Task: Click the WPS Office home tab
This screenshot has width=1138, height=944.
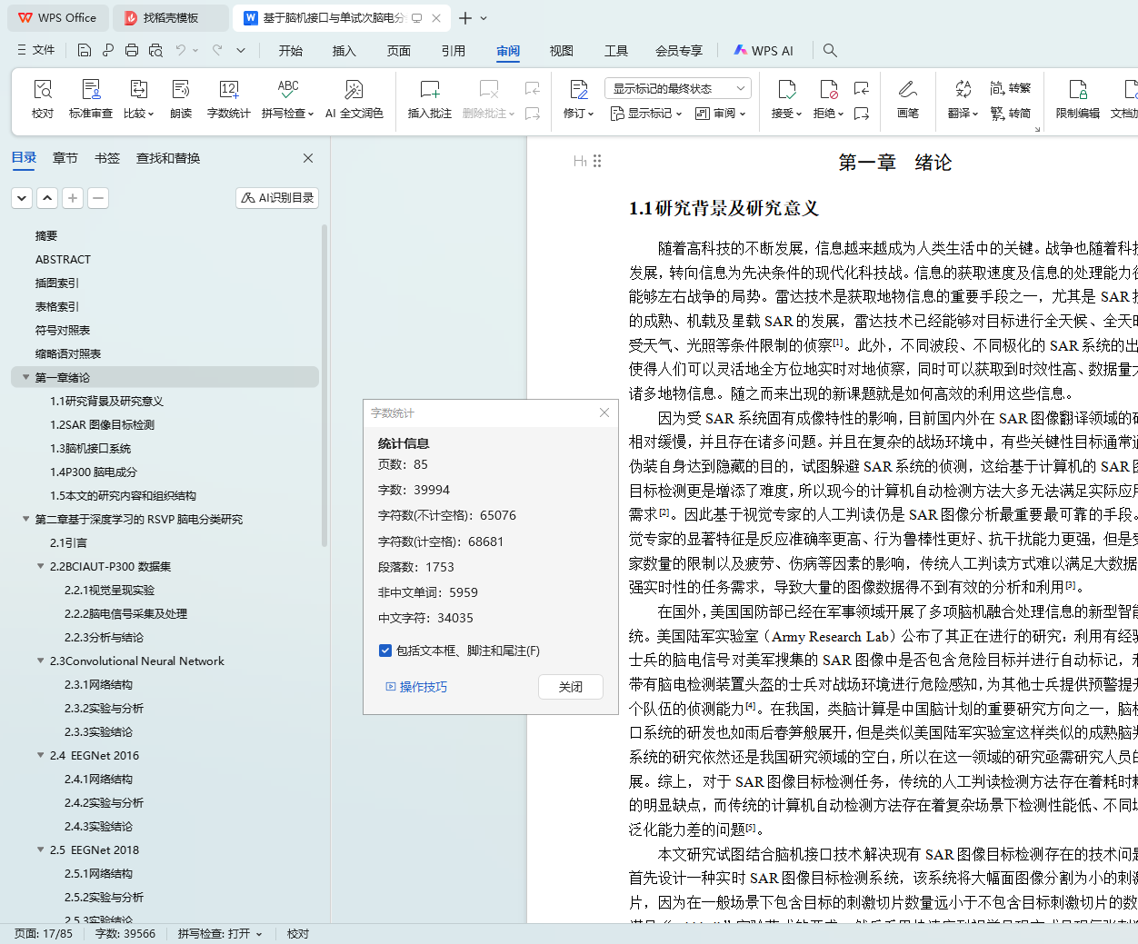Action: [57, 18]
